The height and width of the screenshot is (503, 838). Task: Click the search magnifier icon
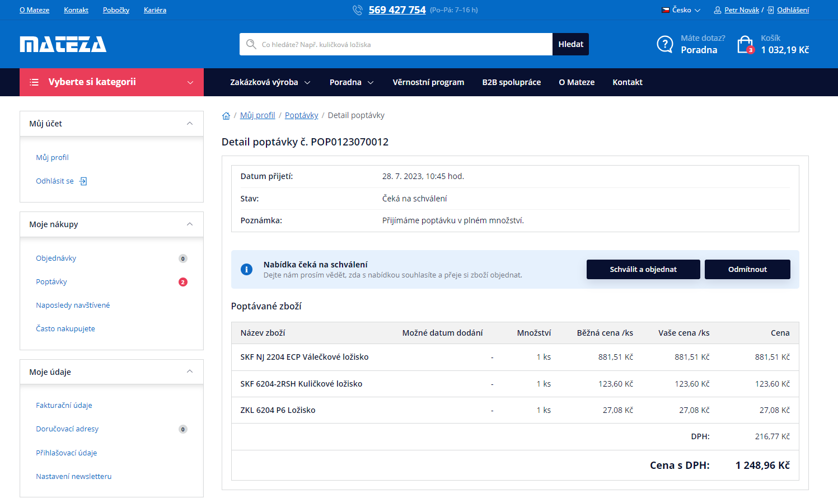click(x=251, y=44)
